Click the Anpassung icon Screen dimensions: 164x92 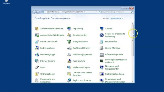(x=69, y=29)
